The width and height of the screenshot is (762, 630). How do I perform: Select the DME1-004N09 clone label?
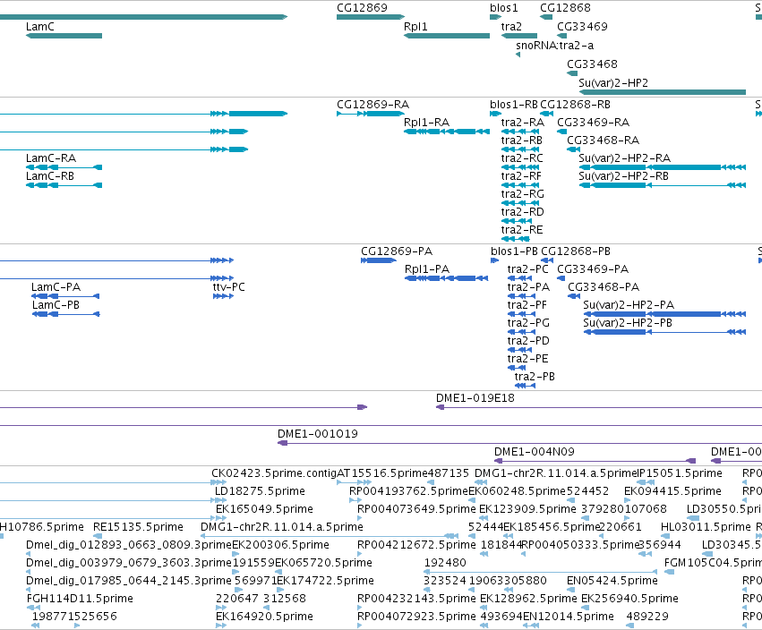pos(534,452)
